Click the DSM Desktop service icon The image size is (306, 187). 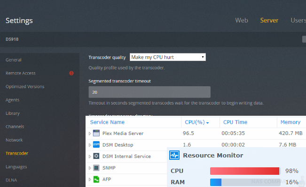pos(96,144)
